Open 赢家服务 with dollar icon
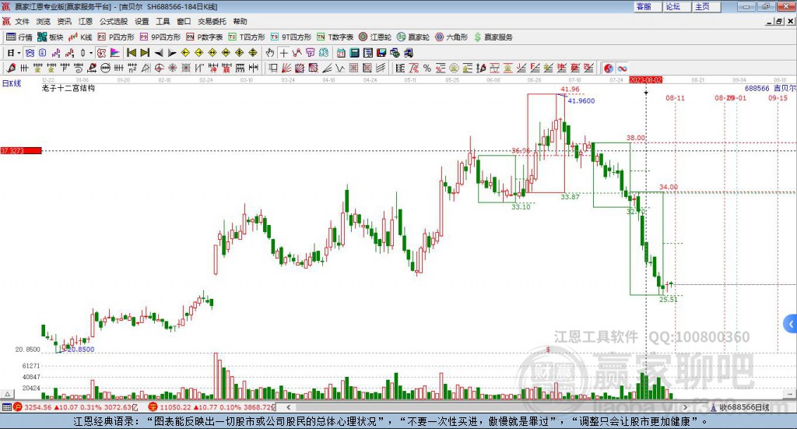The height and width of the screenshot is (429, 797). tap(493, 37)
